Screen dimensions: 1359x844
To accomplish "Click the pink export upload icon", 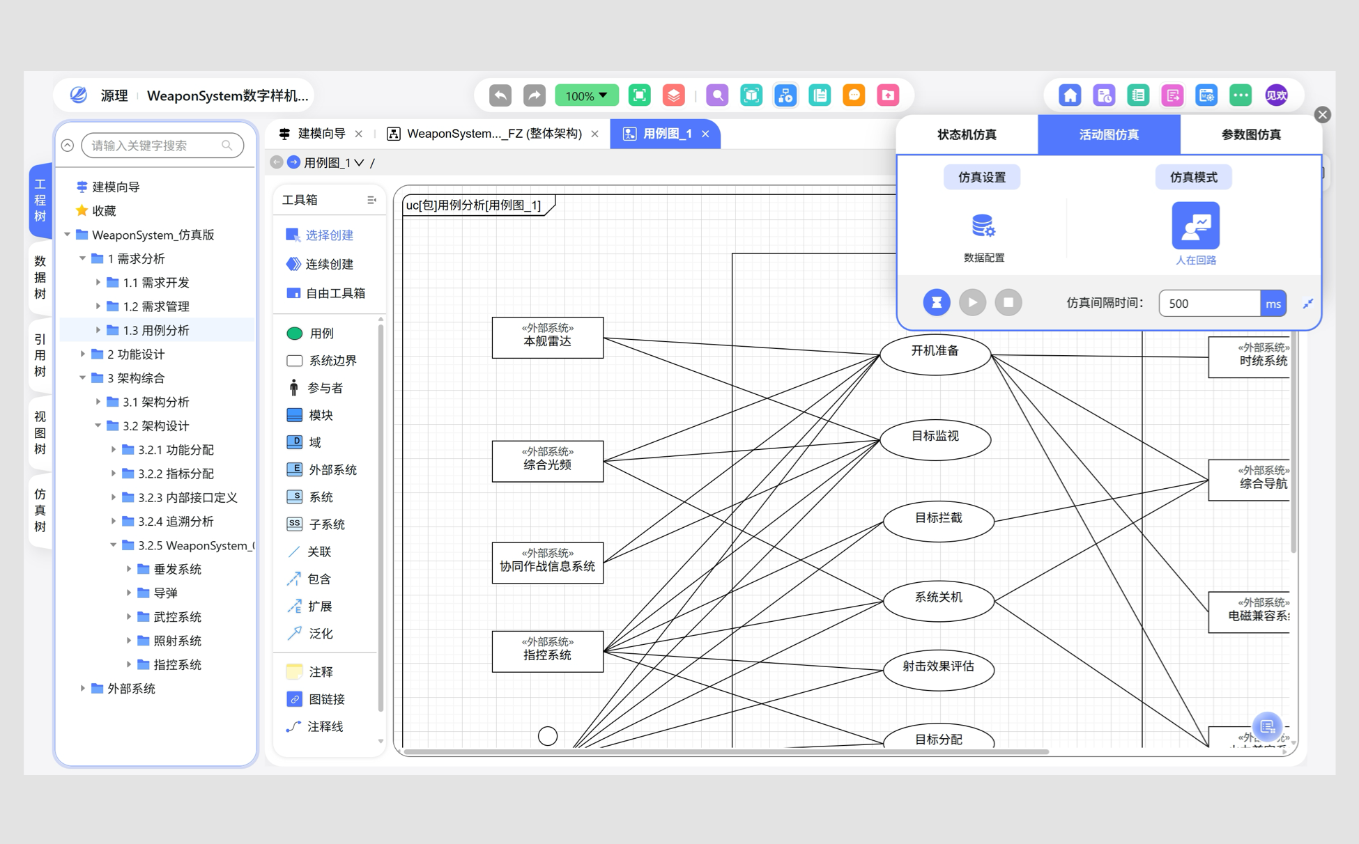I will tap(888, 95).
